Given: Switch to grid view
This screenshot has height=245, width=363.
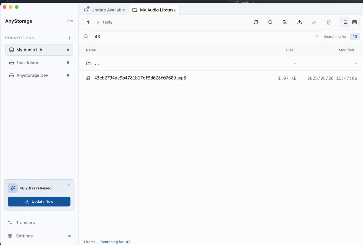Looking at the screenshot, I should click(355, 22).
